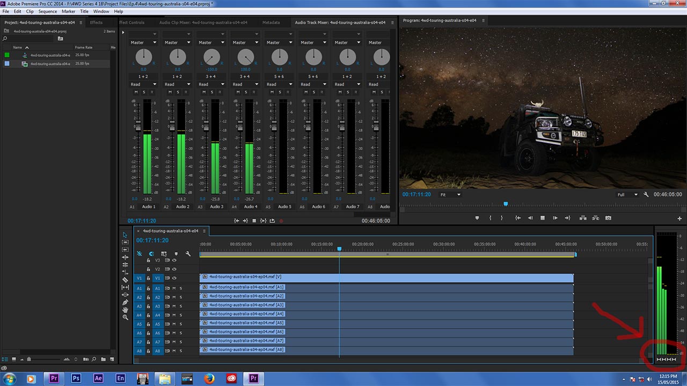Open Program monitor settings wrench
687x386 pixels.
(646, 195)
